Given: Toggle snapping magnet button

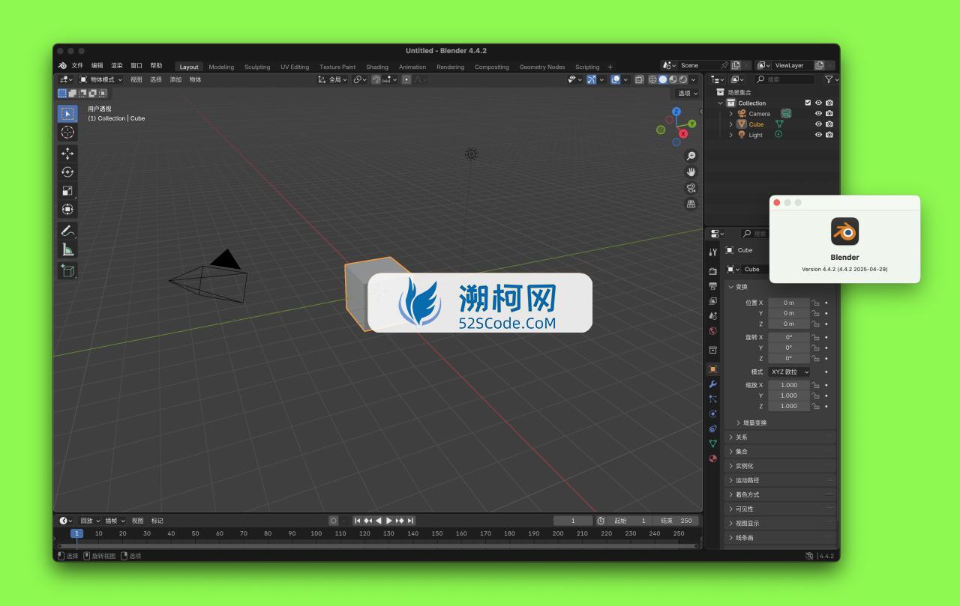Looking at the screenshot, I should click(376, 79).
